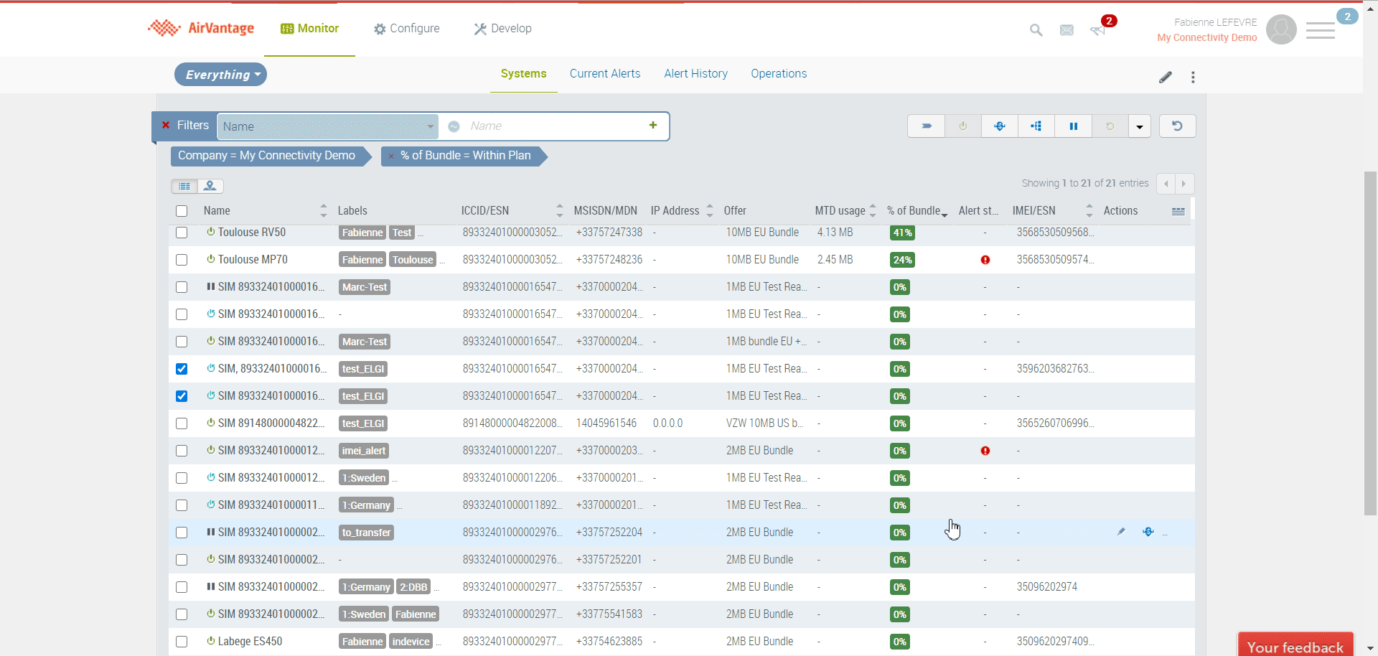Check the box for Toulouse MP70
The height and width of the screenshot is (656, 1378).
point(182,260)
